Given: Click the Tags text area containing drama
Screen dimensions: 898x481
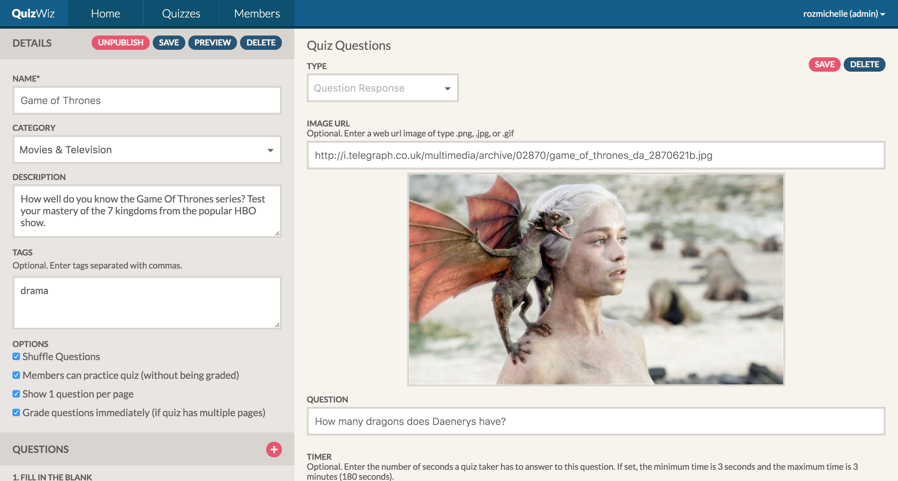Looking at the screenshot, I should (147, 303).
